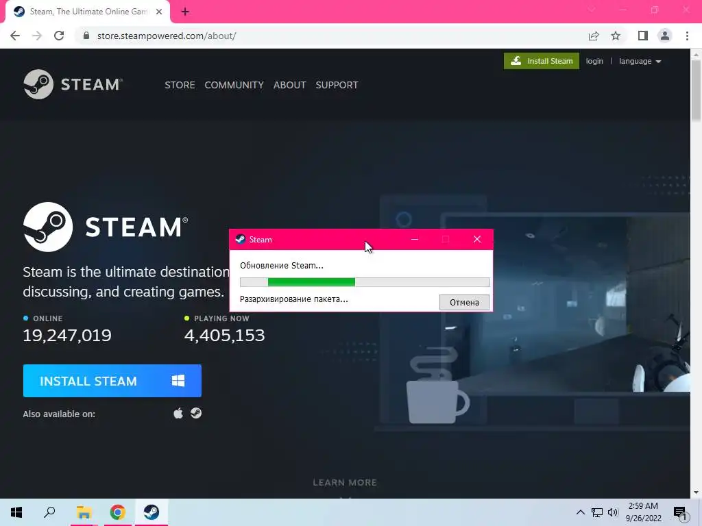Open the Windows Start menu

[x=16, y=512]
